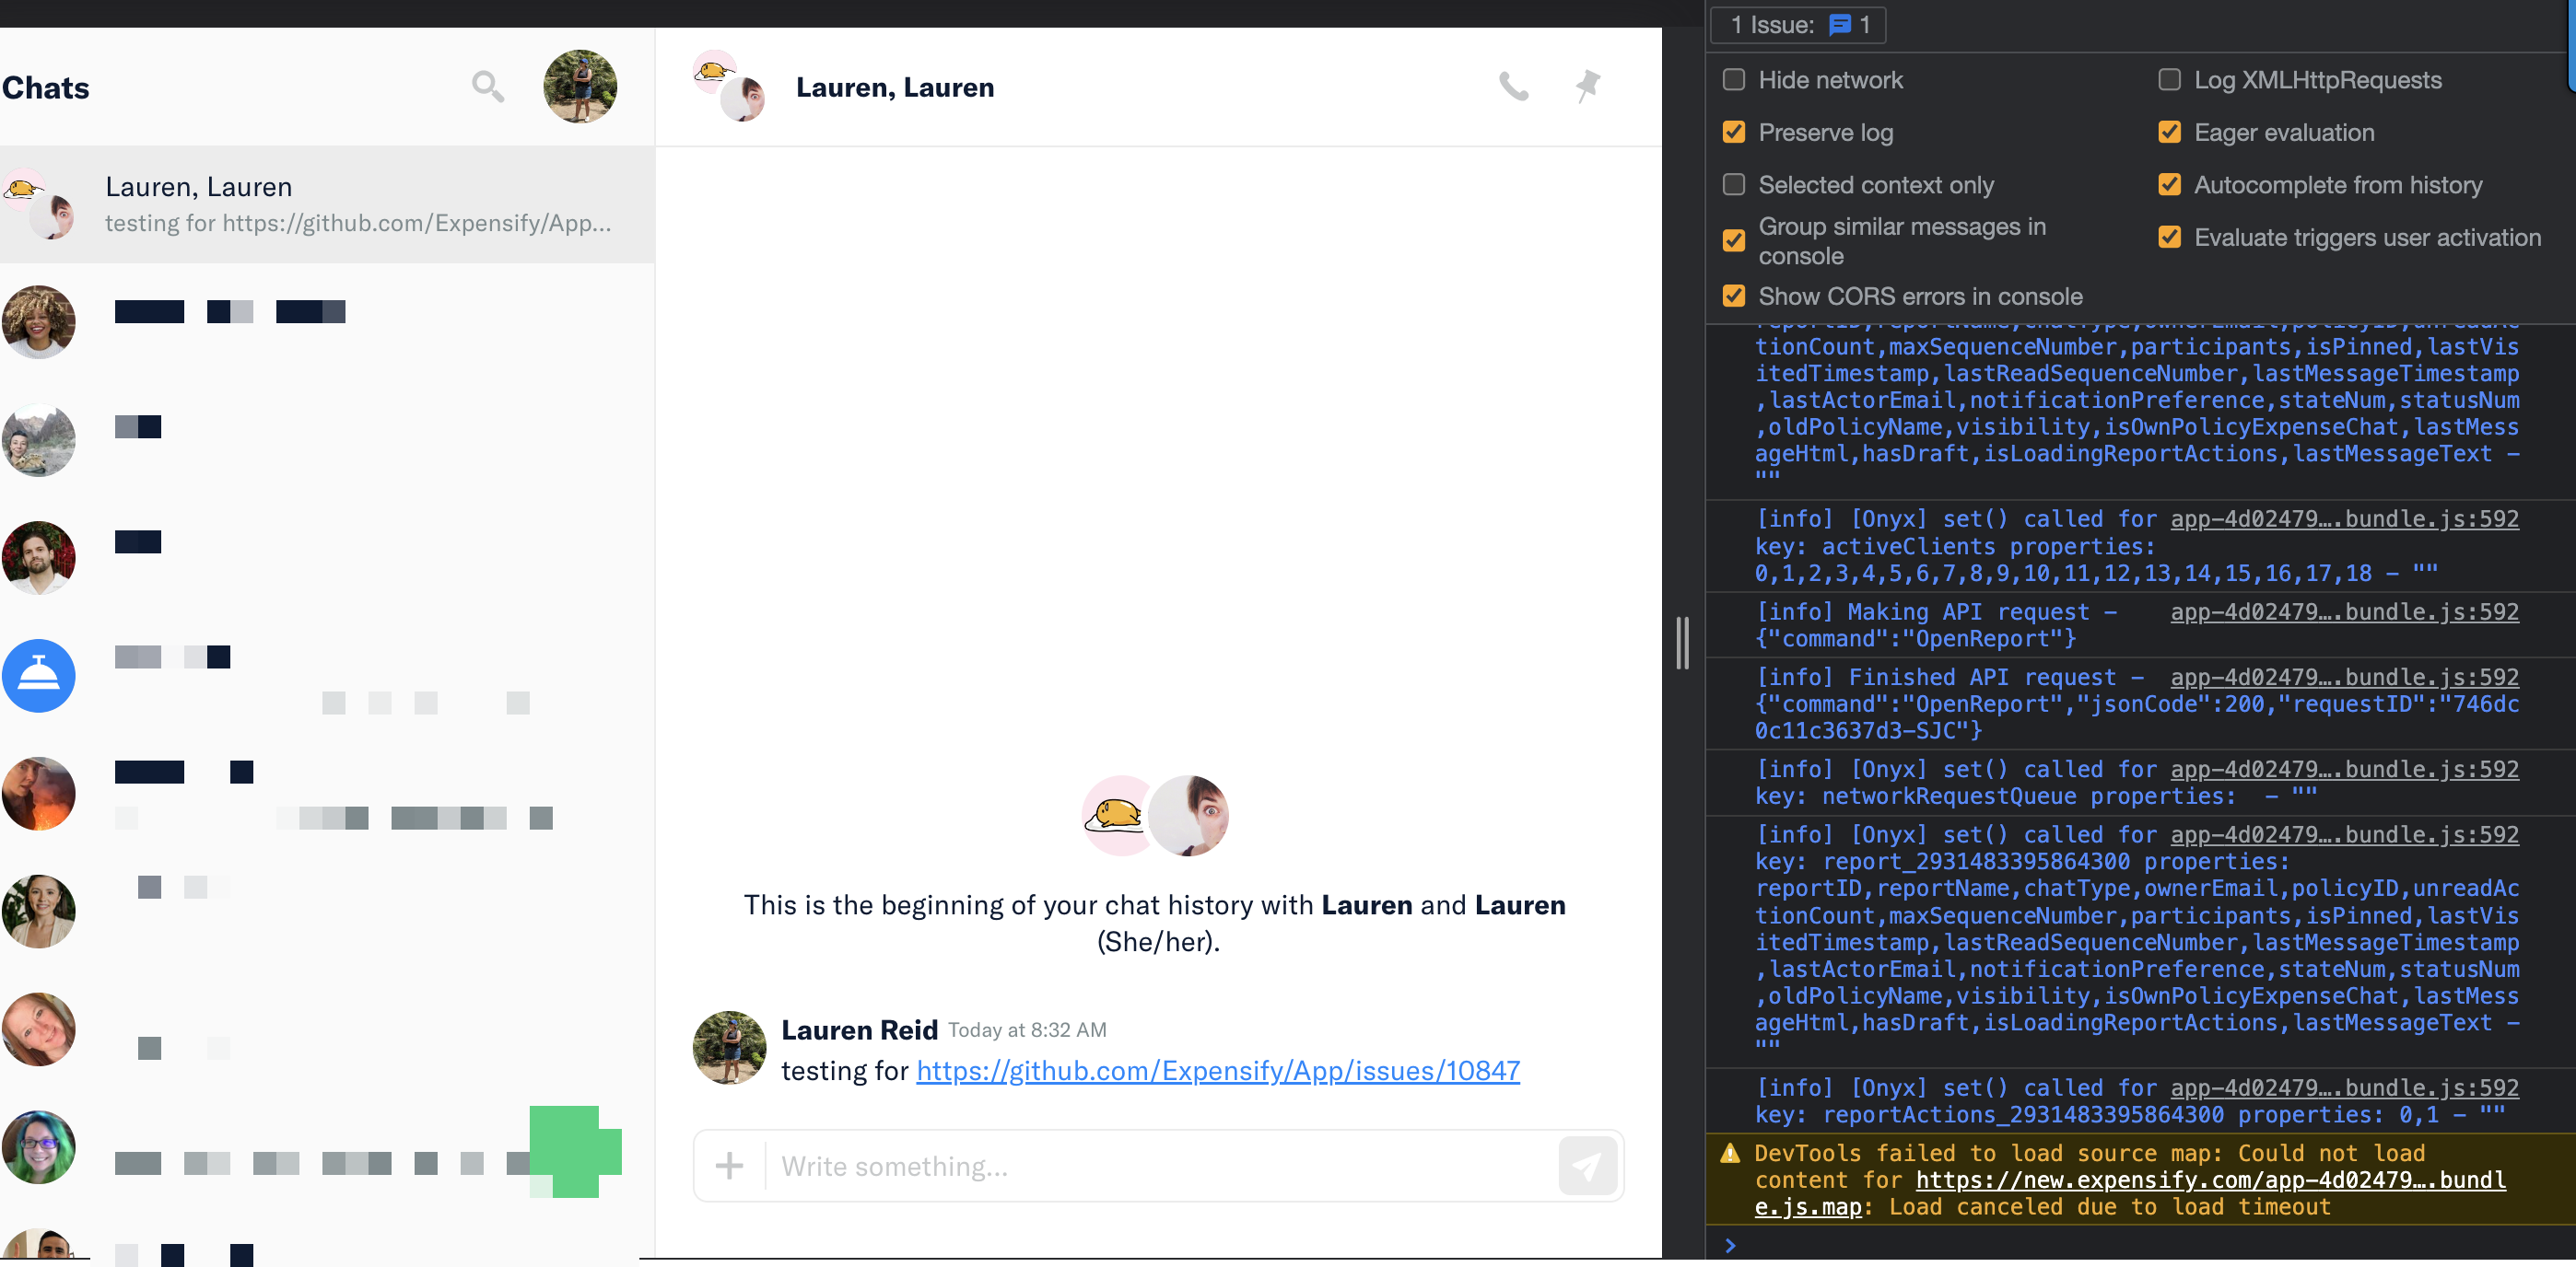
Task: Open the bundle.js.map source map link
Action: 2210,1180
